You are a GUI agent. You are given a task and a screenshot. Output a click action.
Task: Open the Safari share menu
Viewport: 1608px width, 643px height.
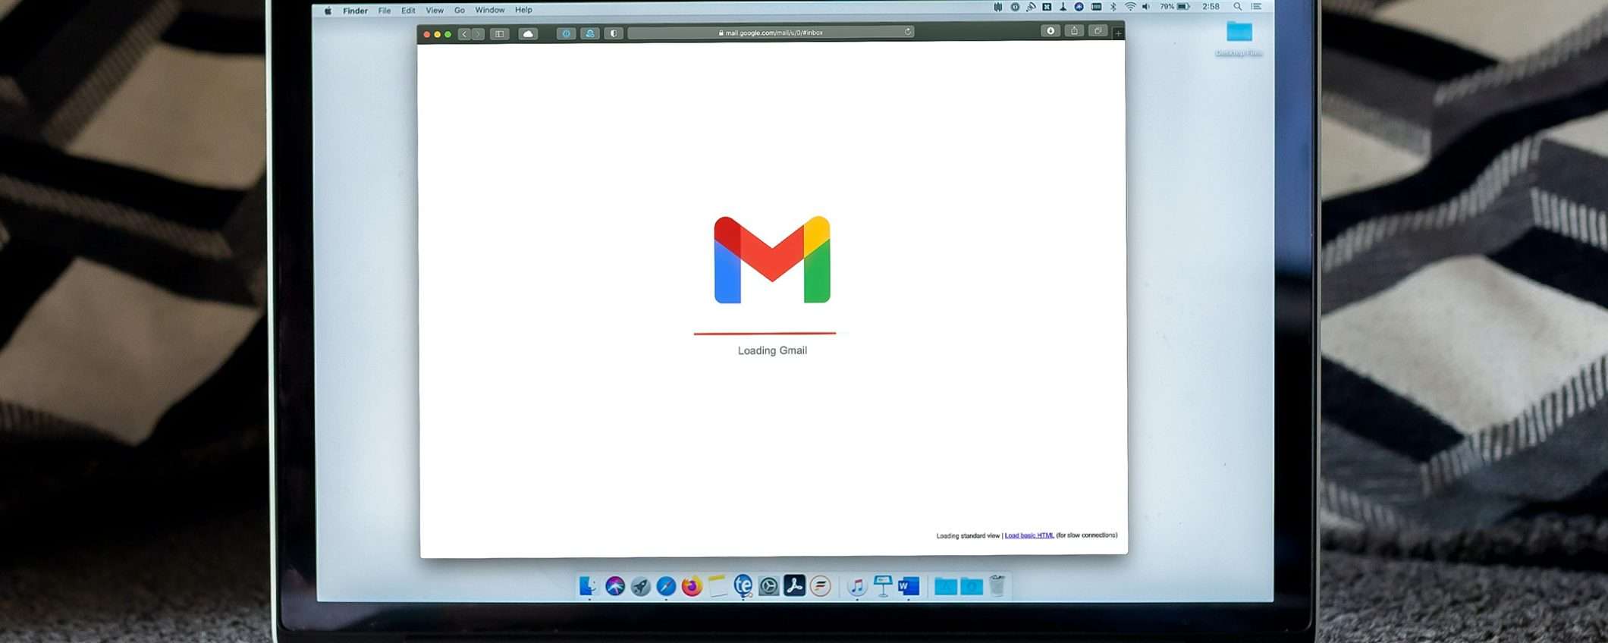tap(1074, 31)
